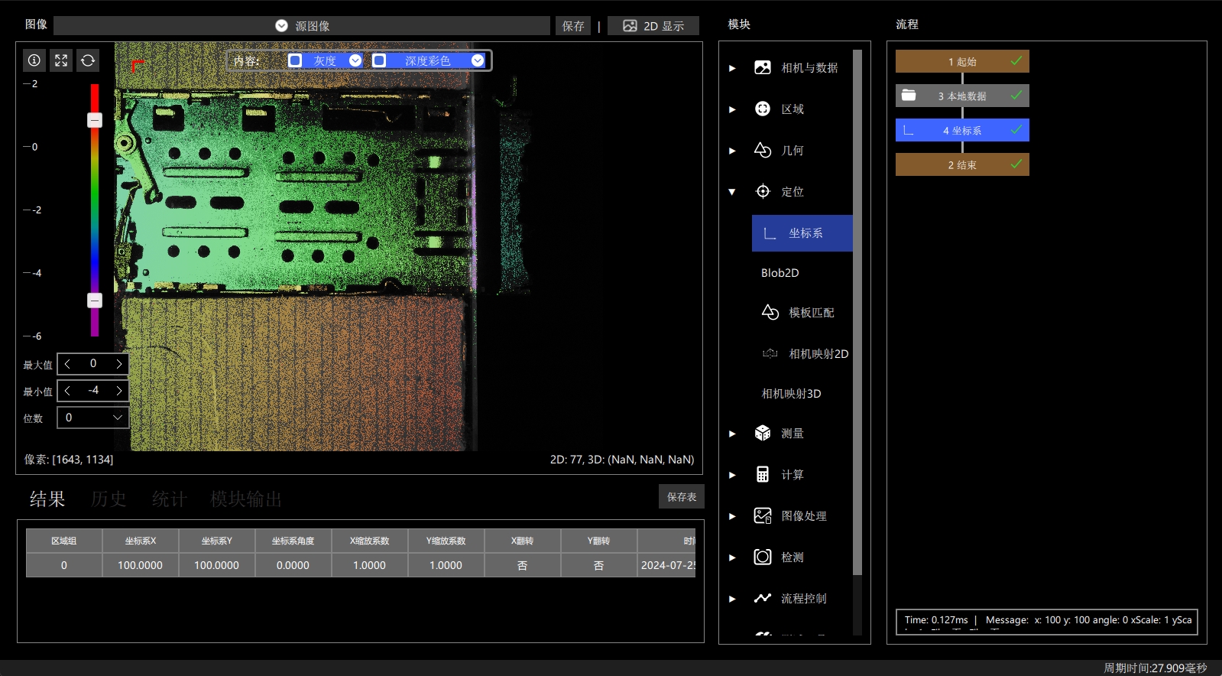Image resolution: width=1222 pixels, height=676 pixels.
Task: Select the 1 起始 flow node
Action: coord(962,61)
